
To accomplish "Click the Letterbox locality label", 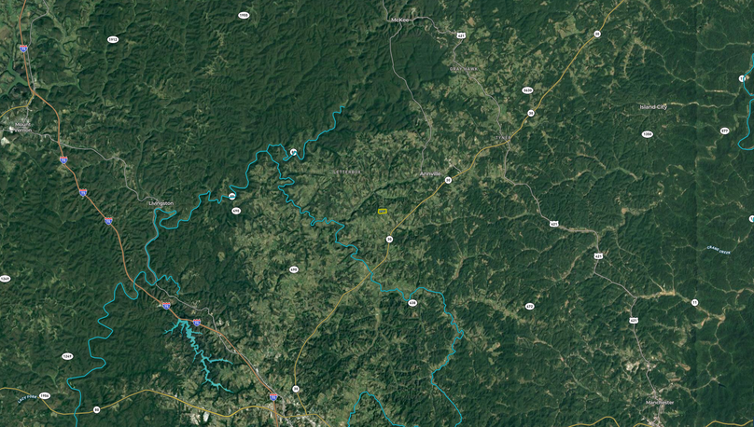I will [x=347, y=172].
